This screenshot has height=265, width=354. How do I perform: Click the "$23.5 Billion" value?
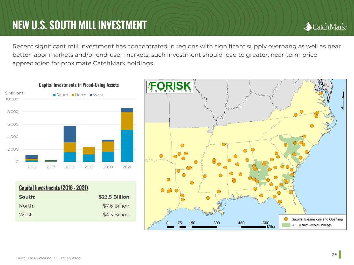click(x=114, y=197)
